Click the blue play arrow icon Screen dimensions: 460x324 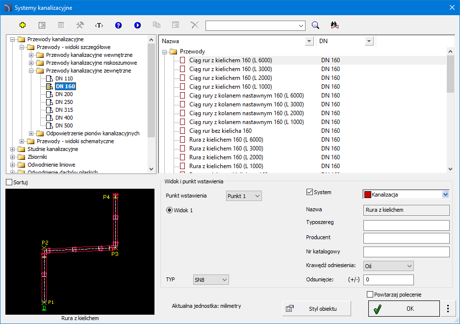(137, 25)
